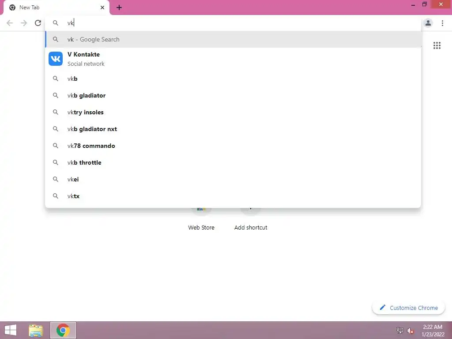Open File Explorer from the taskbar
The width and height of the screenshot is (452, 339).
click(36, 330)
